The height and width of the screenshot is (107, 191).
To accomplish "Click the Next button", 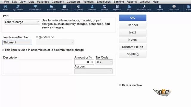I will pos(133,32).
